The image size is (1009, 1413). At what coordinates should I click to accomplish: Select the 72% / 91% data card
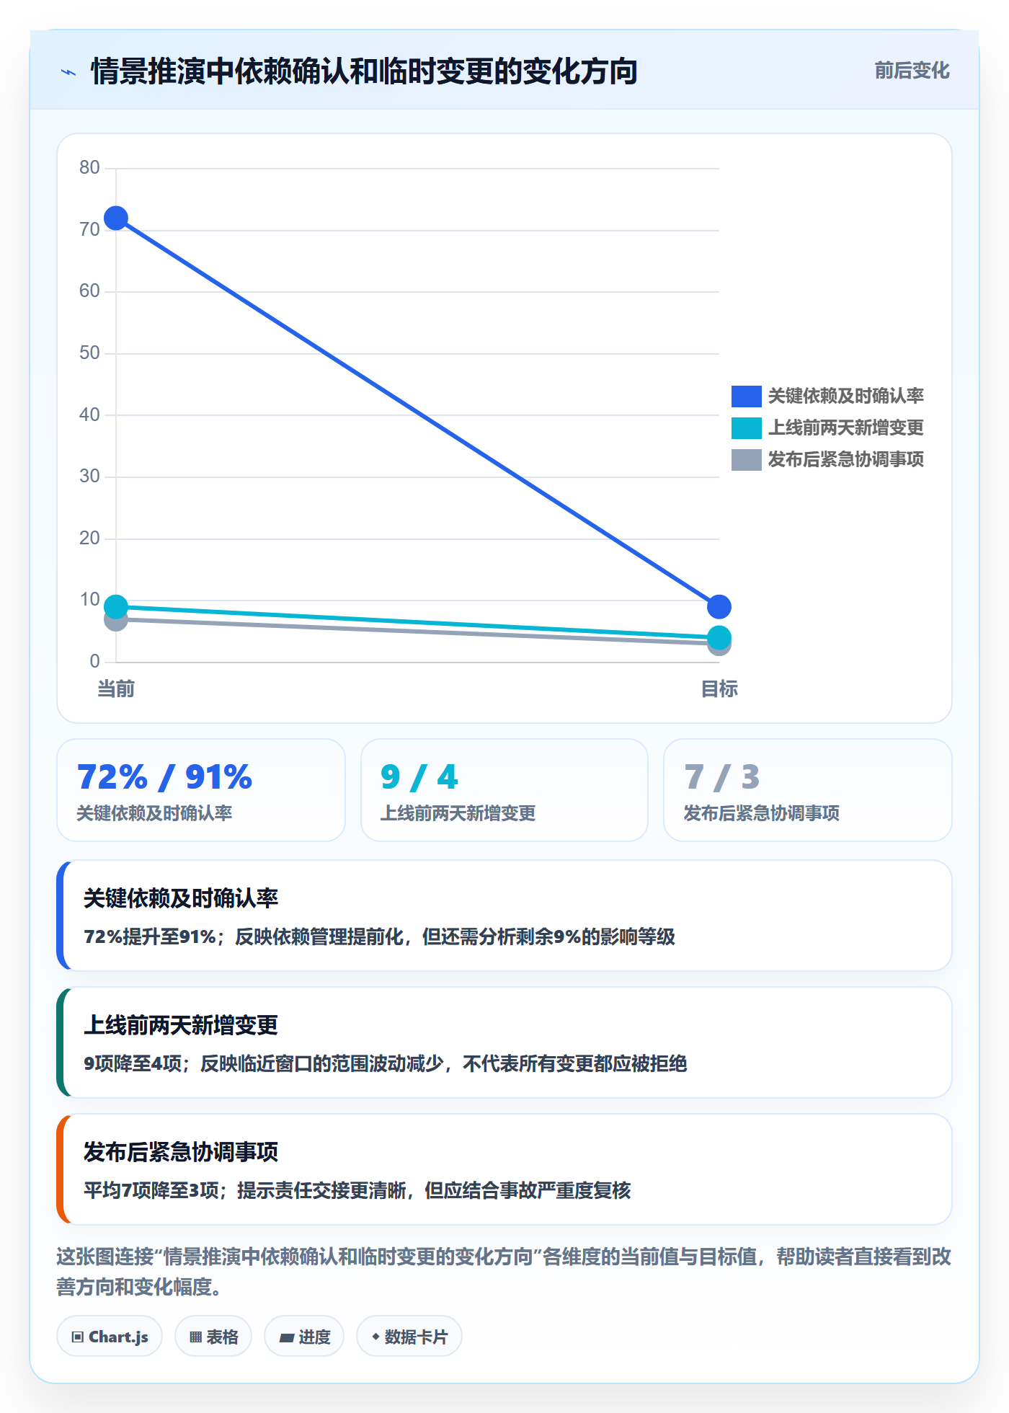click(x=201, y=790)
